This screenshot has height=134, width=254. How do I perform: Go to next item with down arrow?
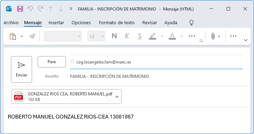(x=61, y=9)
